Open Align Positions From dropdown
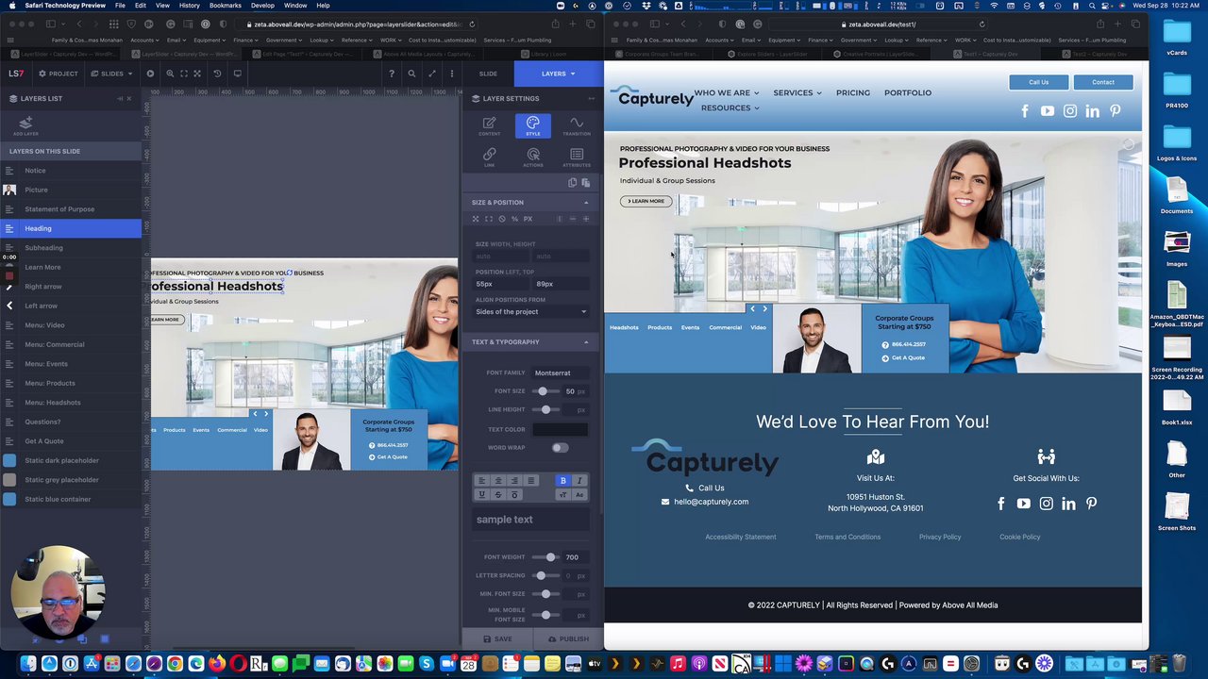 pyautogui.click(x=530, y=312)
